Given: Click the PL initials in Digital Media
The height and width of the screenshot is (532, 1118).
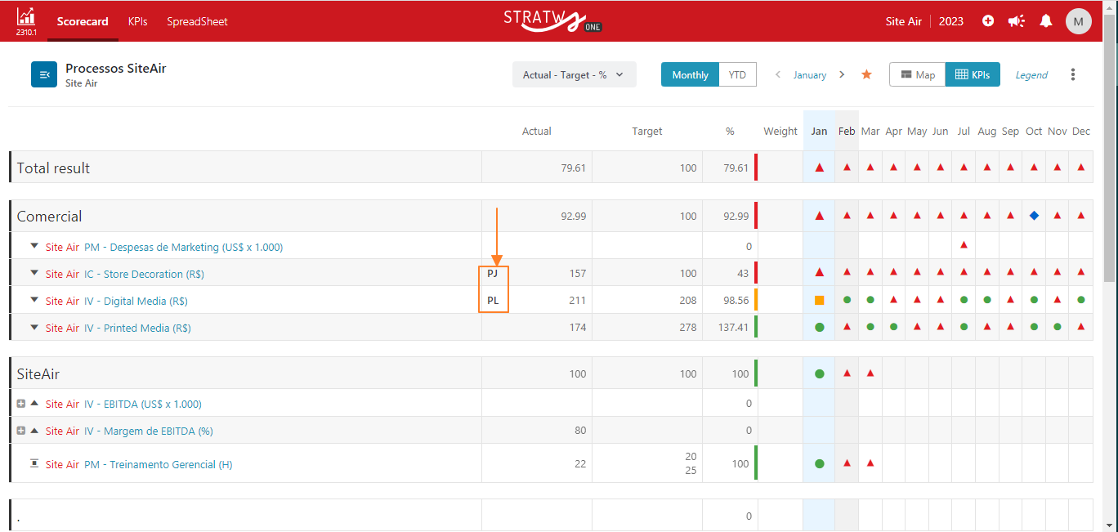Looking at the screenshot, I should [493, 300].
